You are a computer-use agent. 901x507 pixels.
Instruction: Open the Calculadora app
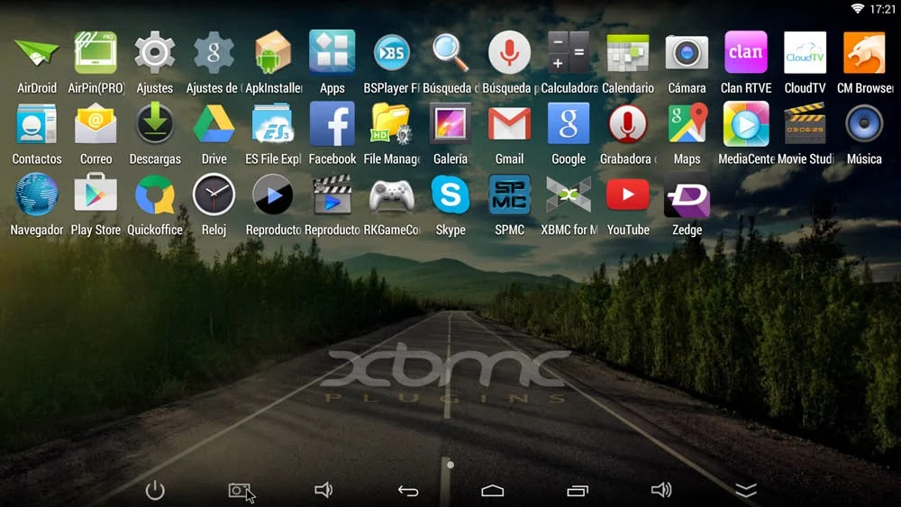[x=569, y=53]
